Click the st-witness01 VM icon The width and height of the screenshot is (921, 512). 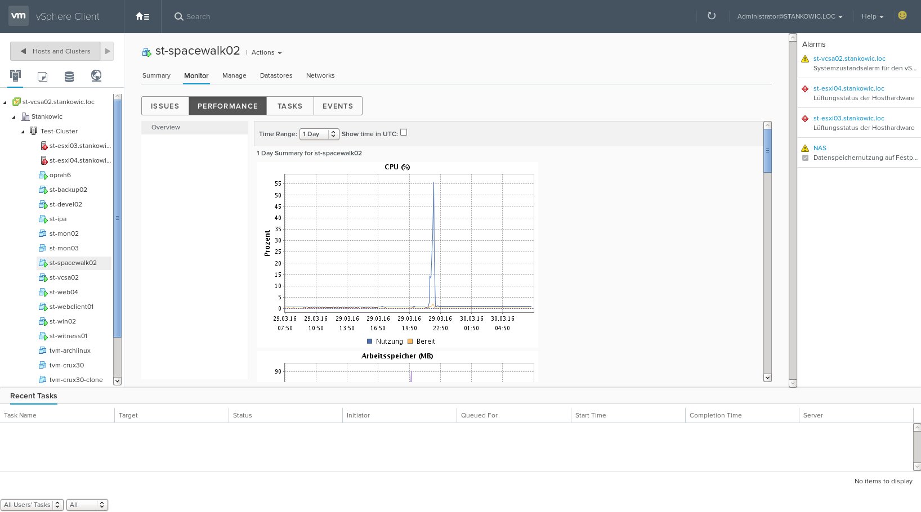[43, 336]
